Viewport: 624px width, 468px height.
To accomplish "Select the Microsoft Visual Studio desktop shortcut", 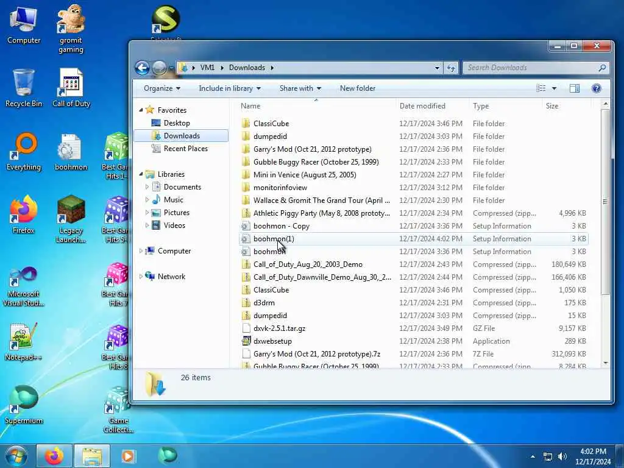I will [24, 286].
